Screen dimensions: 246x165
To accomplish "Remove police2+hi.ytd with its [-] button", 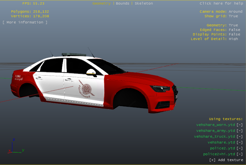I will (x=240, y=154).
